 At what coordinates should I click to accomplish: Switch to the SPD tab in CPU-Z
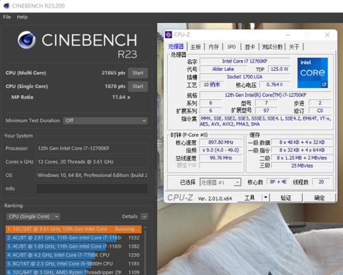[x=231, y=47]
